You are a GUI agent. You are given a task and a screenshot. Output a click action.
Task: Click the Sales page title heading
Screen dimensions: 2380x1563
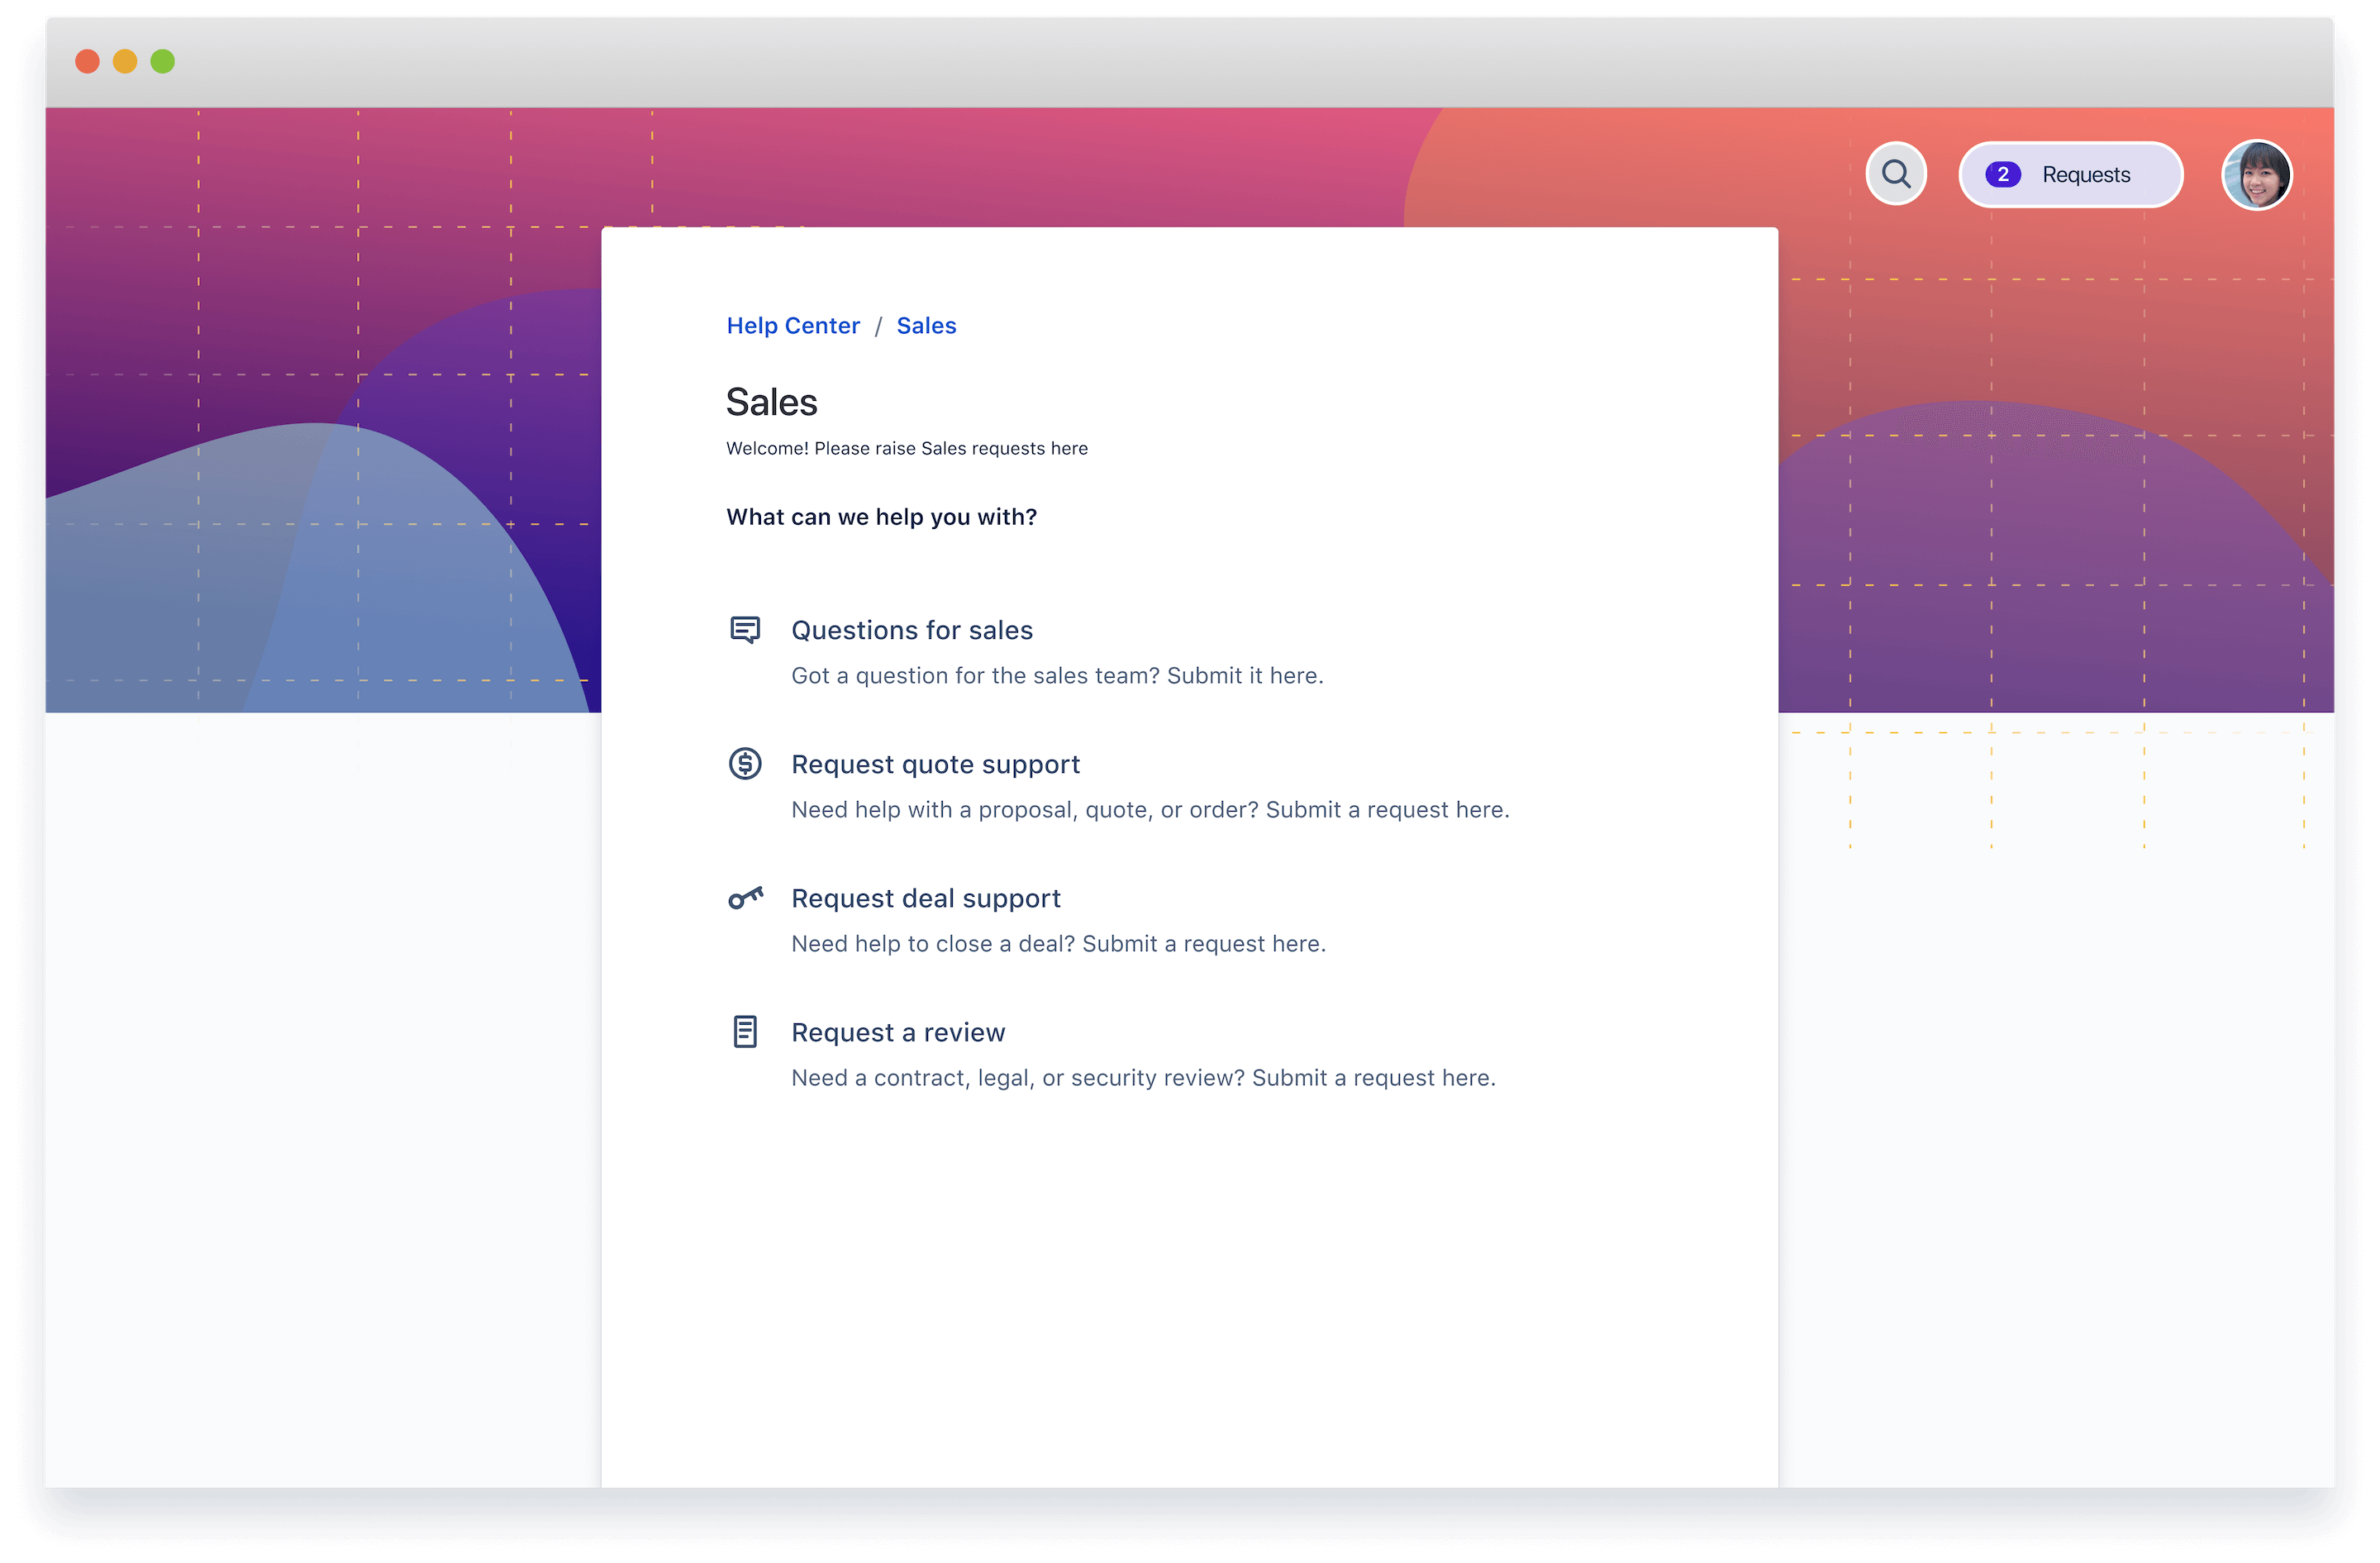coord(771,401)
